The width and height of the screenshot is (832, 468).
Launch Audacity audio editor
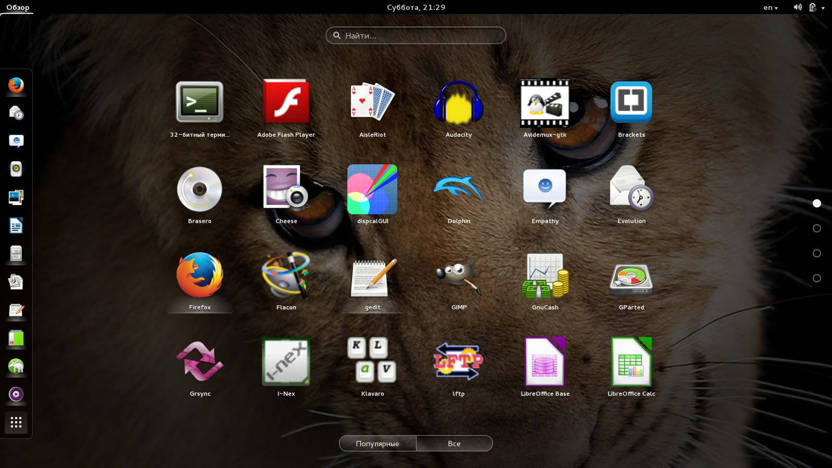459,102
